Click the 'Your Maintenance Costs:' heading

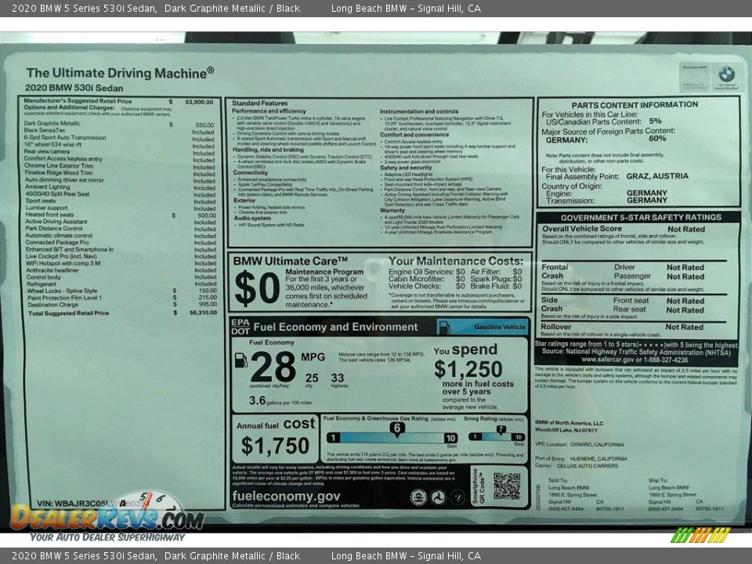pyautogui.click(x=456, y=262)
